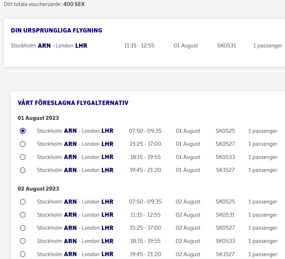Select the SK1527 radio button on 01 August
This screenshot has width=285, height=259.
(x=23, y=170)
